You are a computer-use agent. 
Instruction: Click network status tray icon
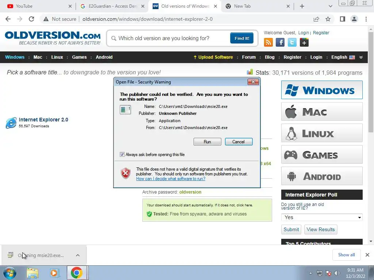tap(319, 273)
